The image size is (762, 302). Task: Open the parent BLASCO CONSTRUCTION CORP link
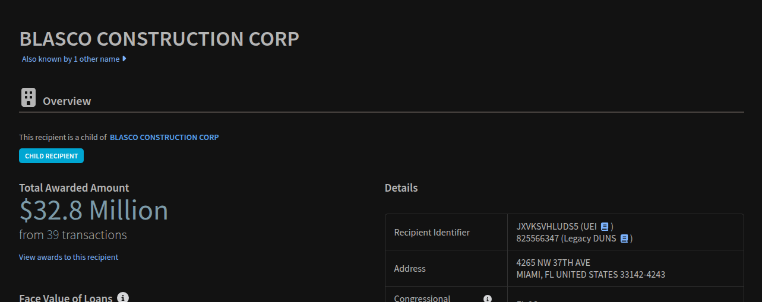tap(165, 137)
